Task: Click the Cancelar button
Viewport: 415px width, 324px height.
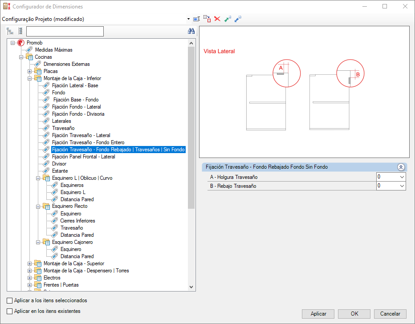Action: pyautogui.click(x=390, y=314)
